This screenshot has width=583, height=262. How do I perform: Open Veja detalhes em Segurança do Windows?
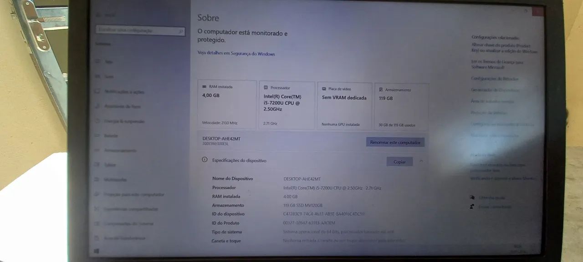tap(236, 54)
